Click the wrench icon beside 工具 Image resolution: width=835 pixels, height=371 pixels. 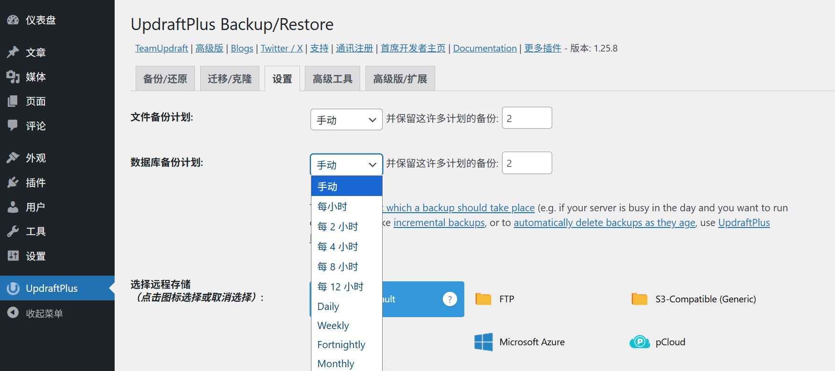13,231
